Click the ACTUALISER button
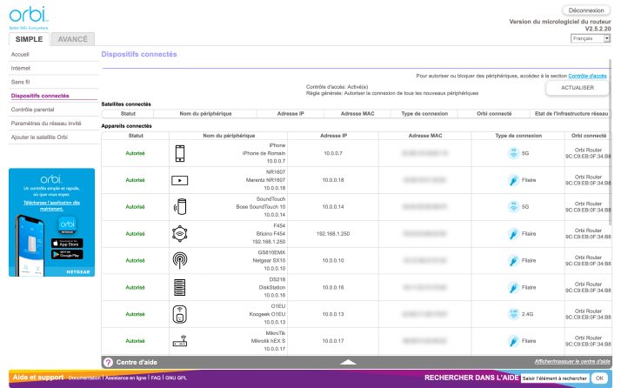621x388 pixels. pos(578,88)
